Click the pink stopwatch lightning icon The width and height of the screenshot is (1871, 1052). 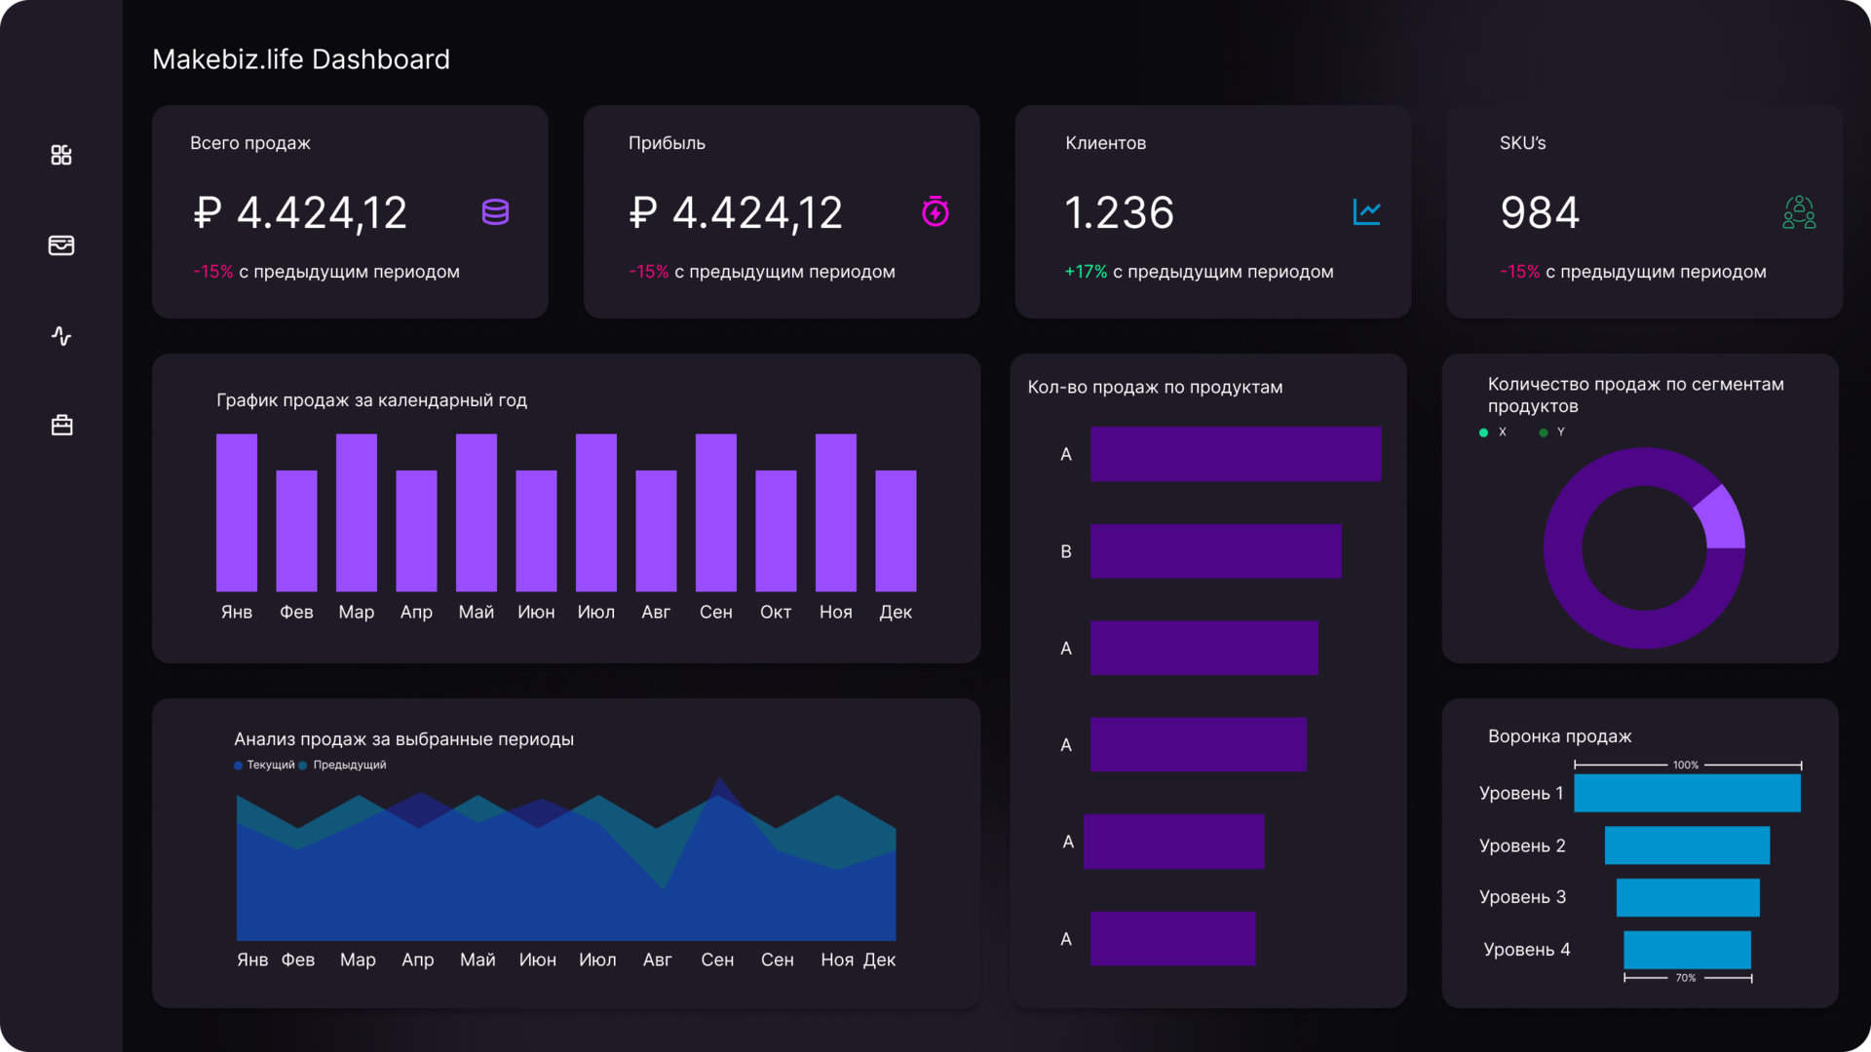point(935,211)
